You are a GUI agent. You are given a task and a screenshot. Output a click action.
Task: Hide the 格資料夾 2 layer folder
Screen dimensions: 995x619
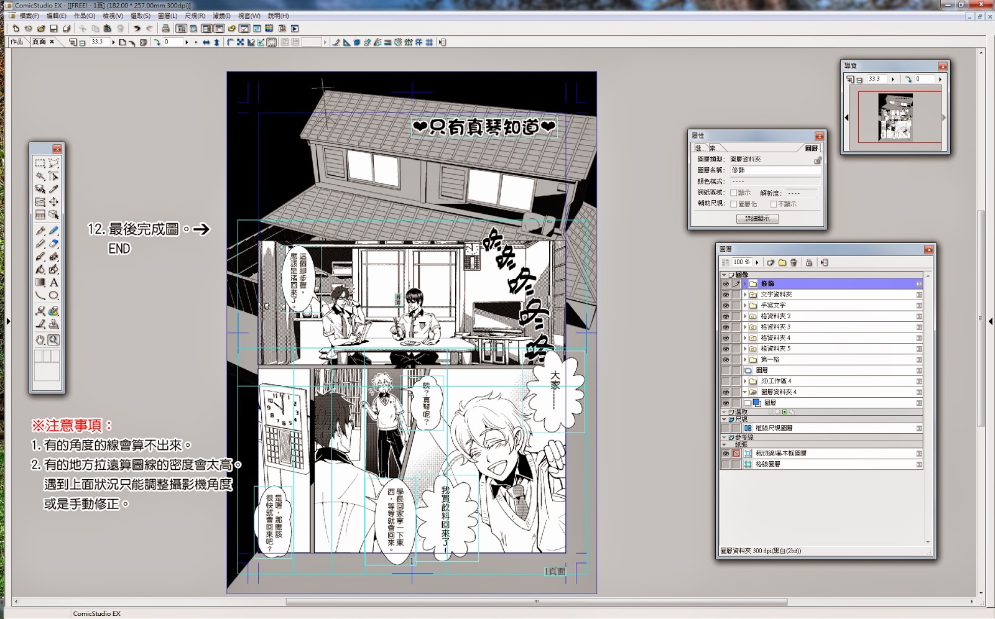[725, 316]
